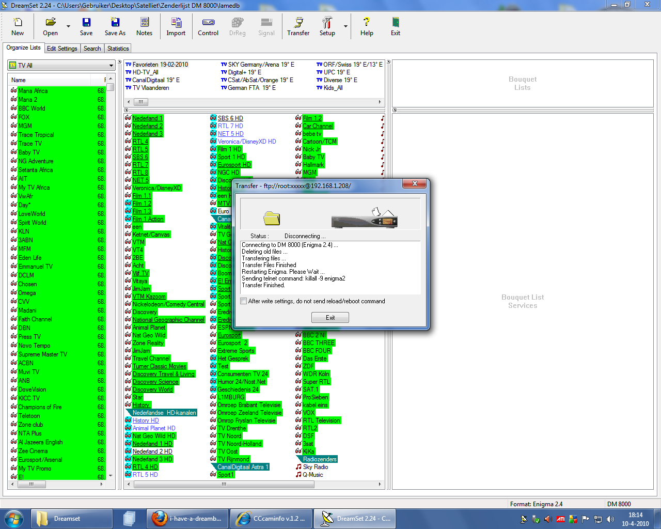Image resolution: width=661 pixels, height=529 pixels.
Task: Switch to the Firefox i-have-a-dreambox taskbar item
Action: 187,519
